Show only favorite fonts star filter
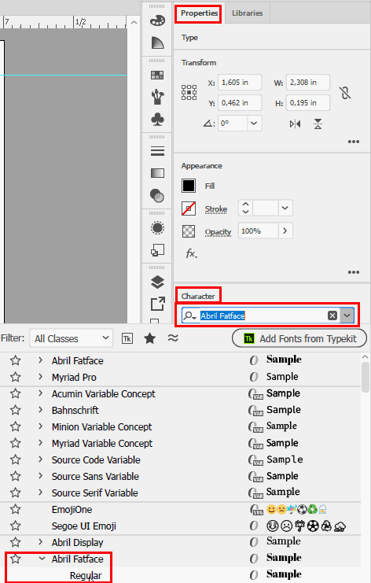 click(x=150, y=338)
